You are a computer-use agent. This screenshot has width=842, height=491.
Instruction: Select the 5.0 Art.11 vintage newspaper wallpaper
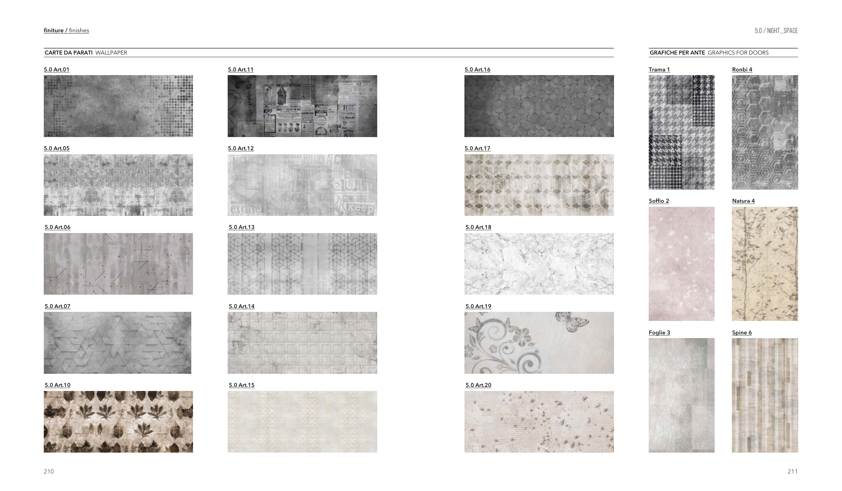tap(302, 106)
